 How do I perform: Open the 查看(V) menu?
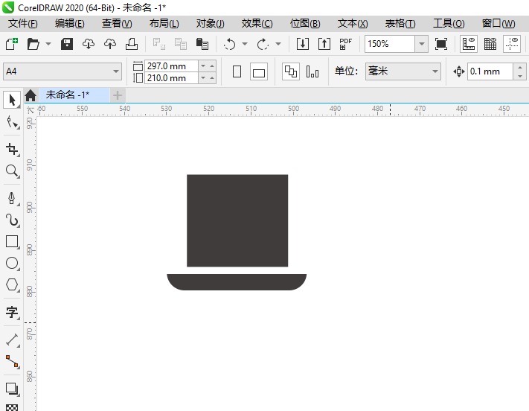click(117, 24)
